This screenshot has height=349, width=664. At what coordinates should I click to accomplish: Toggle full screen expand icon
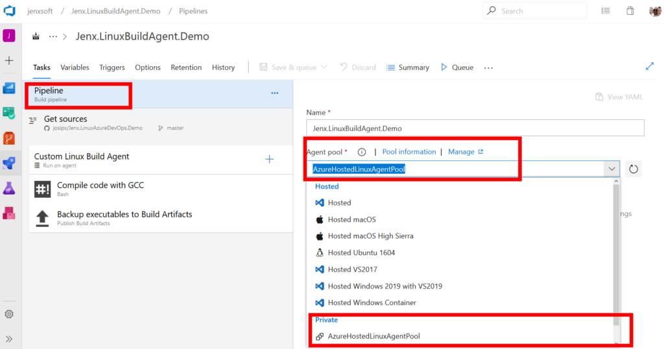(x=650, y=67)
